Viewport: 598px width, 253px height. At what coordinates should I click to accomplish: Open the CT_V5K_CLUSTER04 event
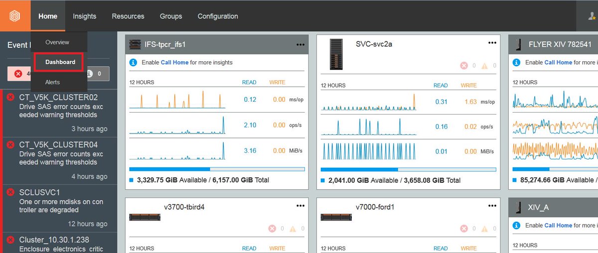point(59,161)
